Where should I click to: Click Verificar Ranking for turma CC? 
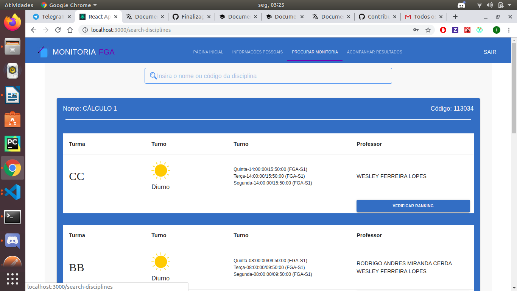click(x=413, y=206)
